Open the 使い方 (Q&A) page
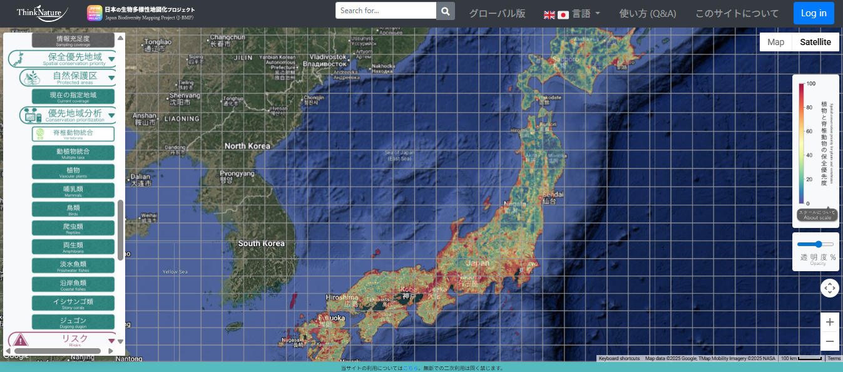This screenshot has height=372, width=843. (x=647, y=14)
